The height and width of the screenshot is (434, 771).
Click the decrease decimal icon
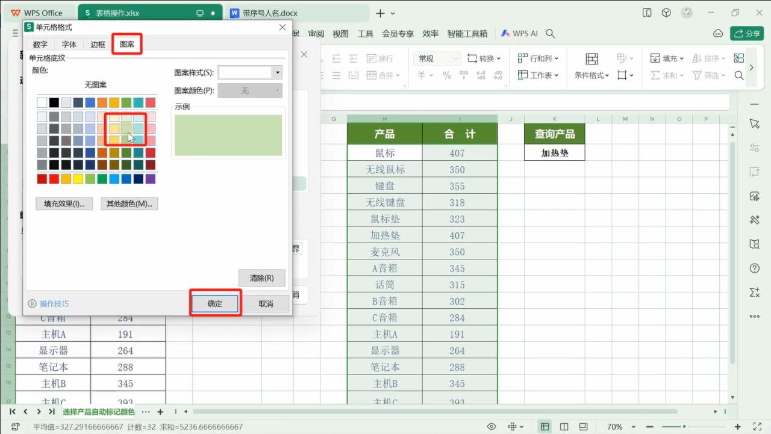point(498,75)
